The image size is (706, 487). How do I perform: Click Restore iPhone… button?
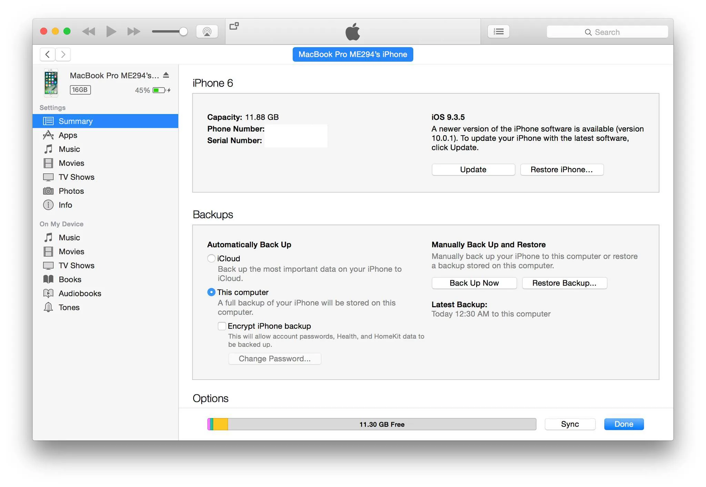point(562,169)
